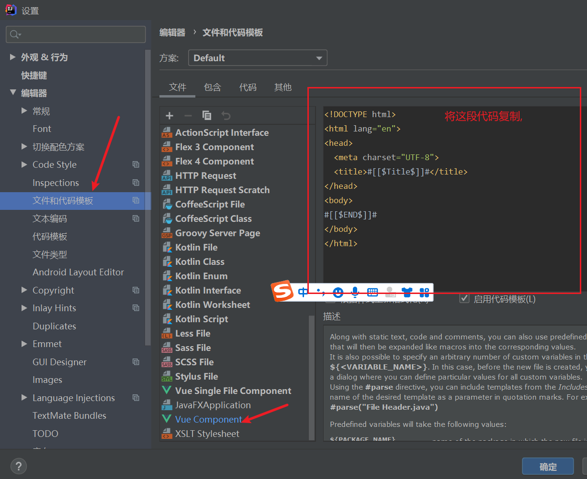The height and width of the screenshot is (479, 587).
Task: Expand the Inlay Hints node arrow
Action: (x=24, y=308)
